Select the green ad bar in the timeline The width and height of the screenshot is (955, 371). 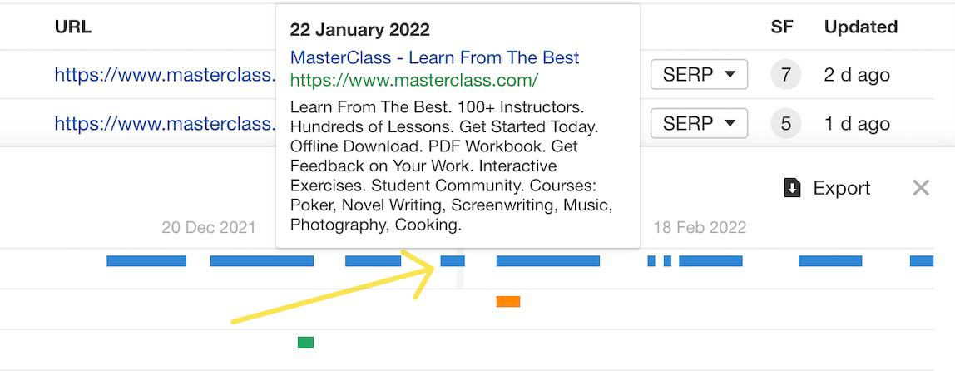point(306,343)
